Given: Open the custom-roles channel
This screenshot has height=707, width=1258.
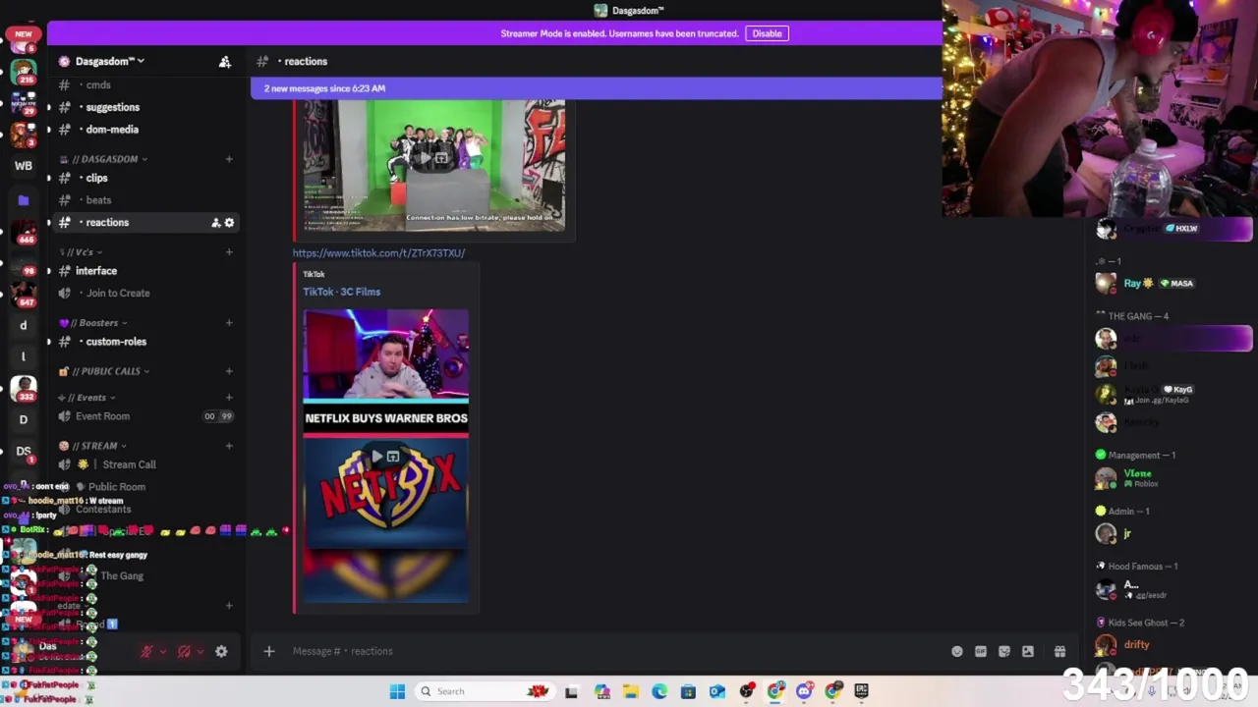Looking at the screenshot, I should click(145, 342).
